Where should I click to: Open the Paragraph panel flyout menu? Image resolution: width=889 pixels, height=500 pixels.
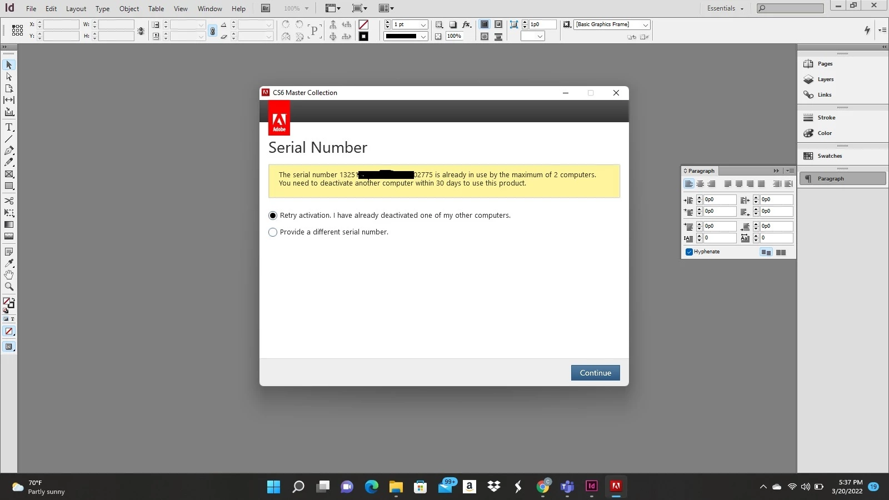click(x=790, y=171)
